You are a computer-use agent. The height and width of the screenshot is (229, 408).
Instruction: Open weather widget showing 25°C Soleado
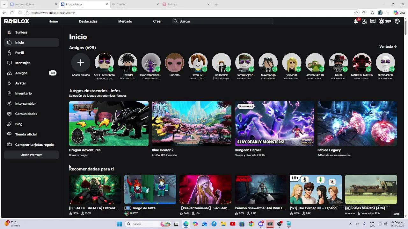click(x=13, y=224)
